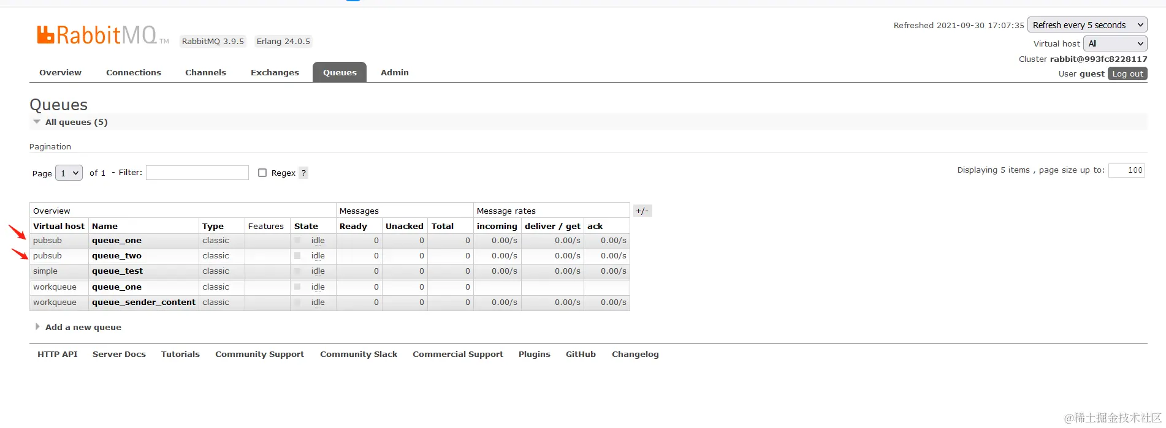The image size is (1166, 428).
Task: Open the queue_test queue details
Action: (x=117, y=271)
